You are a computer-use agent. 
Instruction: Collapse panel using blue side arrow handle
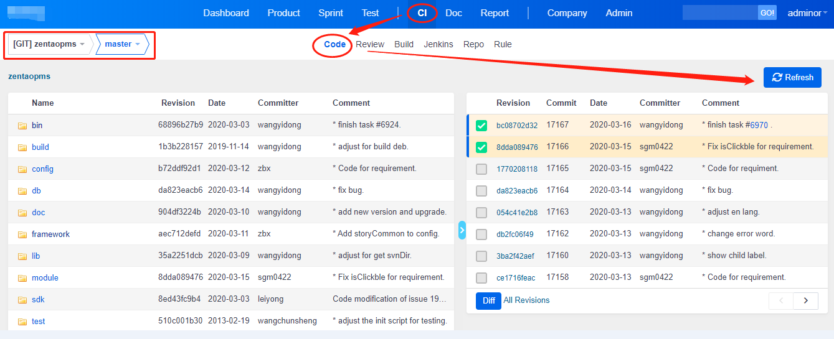tap(462, 230)
